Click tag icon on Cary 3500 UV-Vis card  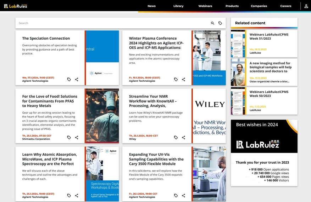coord(176,196)
